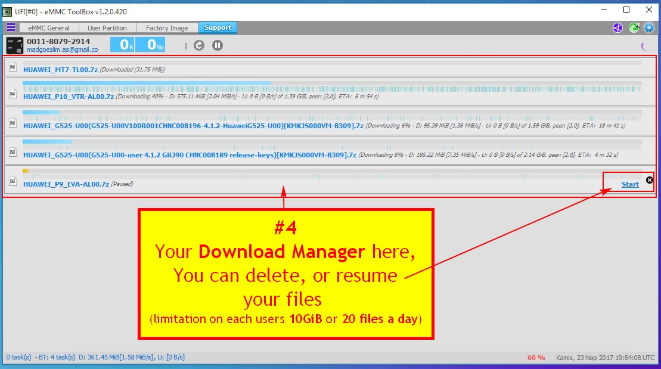This screenshot has height=369, width=661.
Task: Maximize the eMMC ToolBox window
Action: (626, 10)
